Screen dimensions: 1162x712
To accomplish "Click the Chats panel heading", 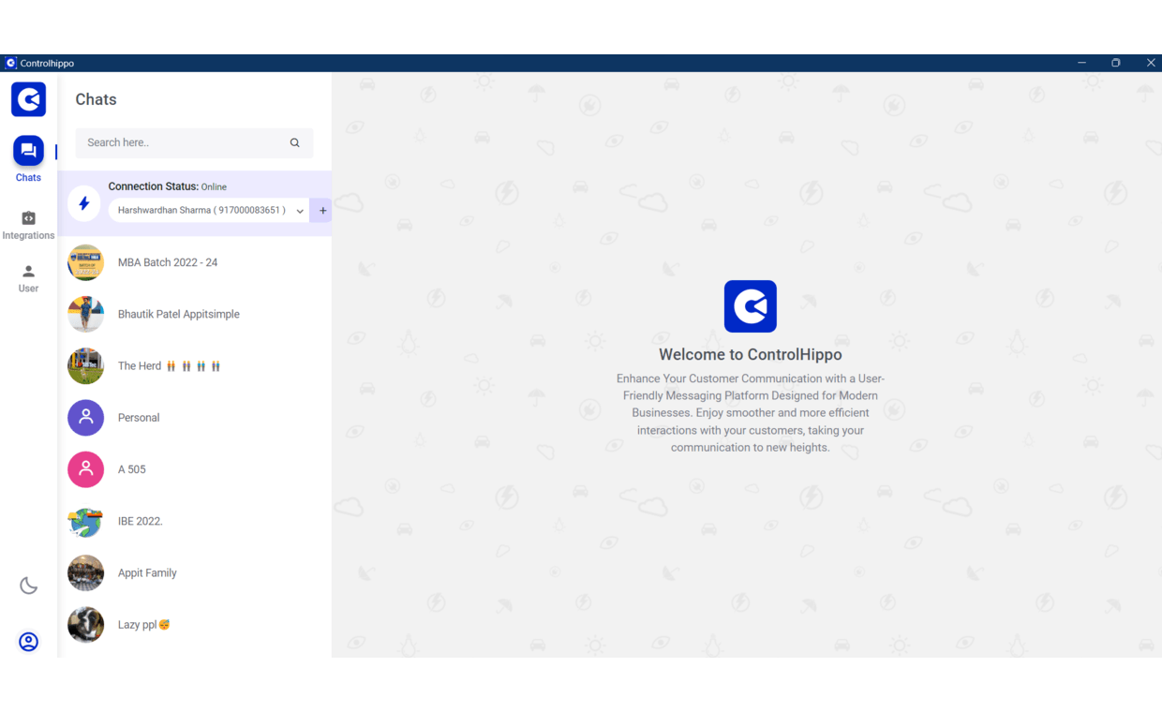I will 96,99.
